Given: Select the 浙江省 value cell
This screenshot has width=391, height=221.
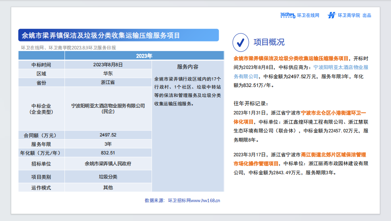Looking at the screenshot, I should pos(108,83).
